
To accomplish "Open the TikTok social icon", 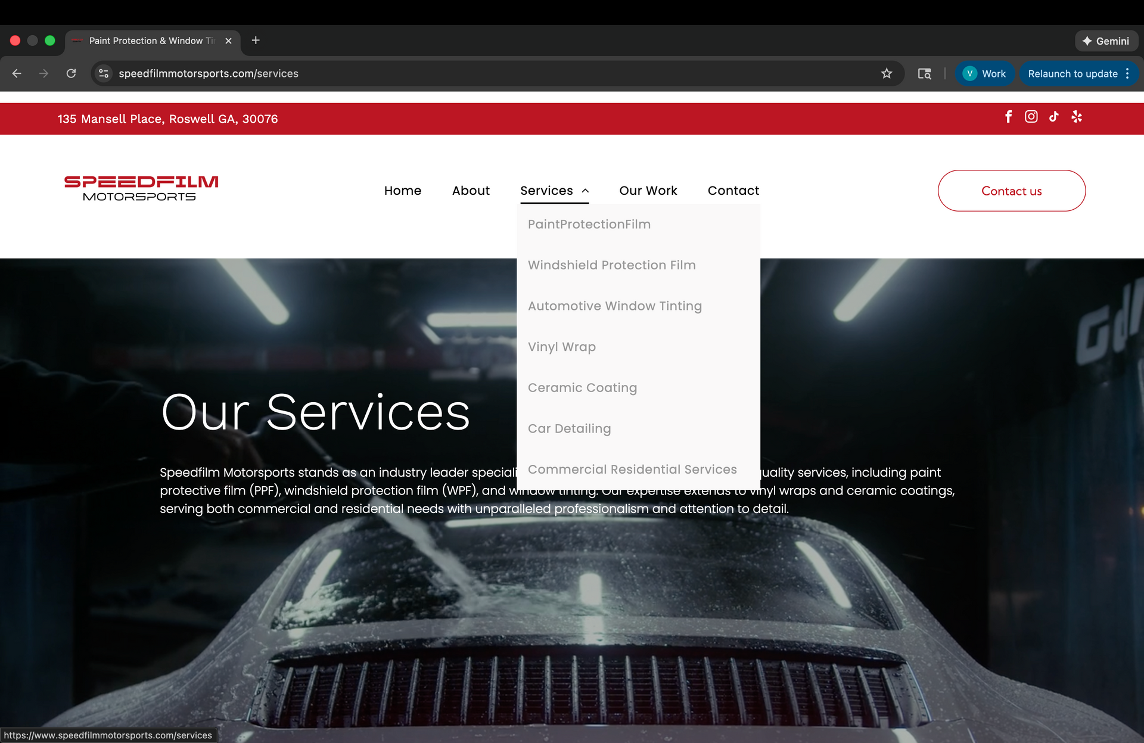I will tap(1053, 117).
